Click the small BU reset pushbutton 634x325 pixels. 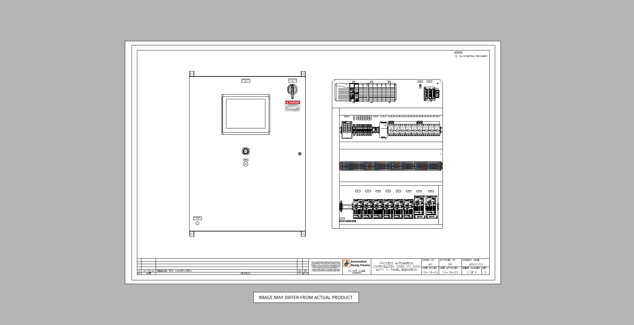(x=246, y=164)
